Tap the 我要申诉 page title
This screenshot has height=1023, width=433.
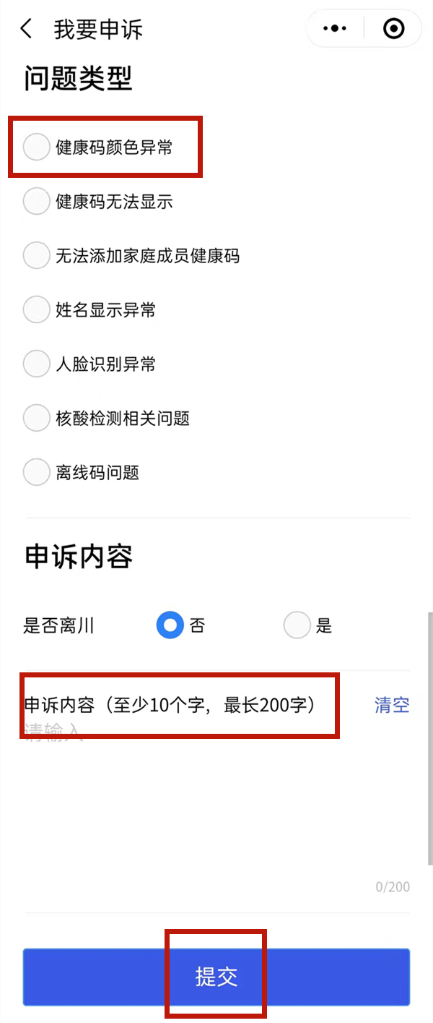97,29
